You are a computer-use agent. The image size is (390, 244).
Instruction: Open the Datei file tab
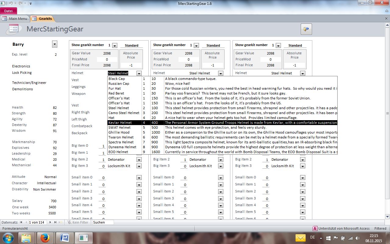pos(9,11)
